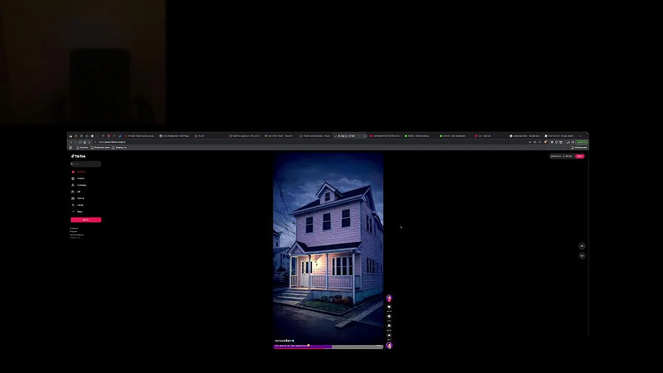Bookmark the video to favorites
The image size is (663, 373).
point(389,326)
